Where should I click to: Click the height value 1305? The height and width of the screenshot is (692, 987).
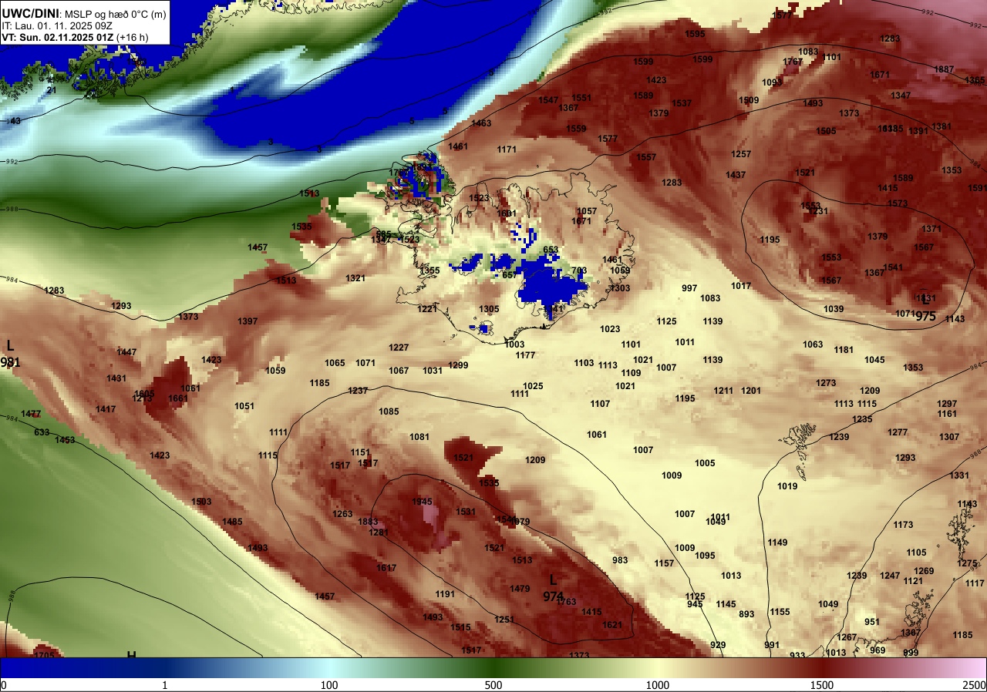489,309
